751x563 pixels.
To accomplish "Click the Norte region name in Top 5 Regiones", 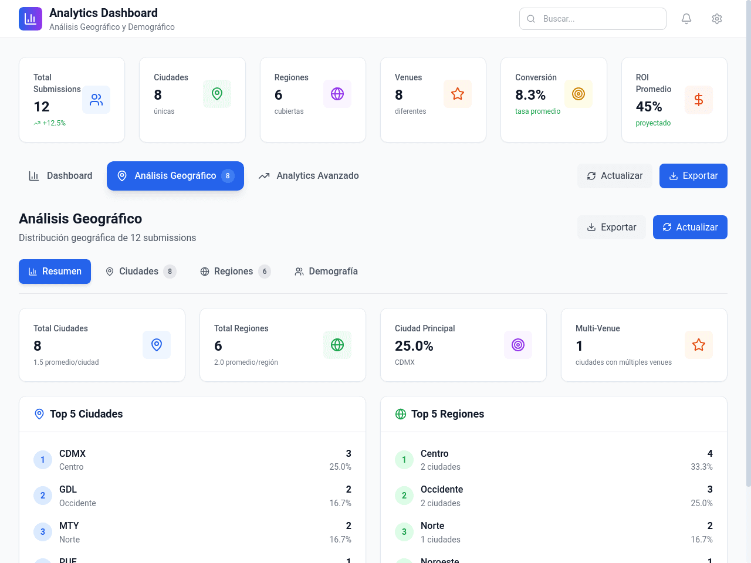I will pyautogui.click(x=432, y=526).
